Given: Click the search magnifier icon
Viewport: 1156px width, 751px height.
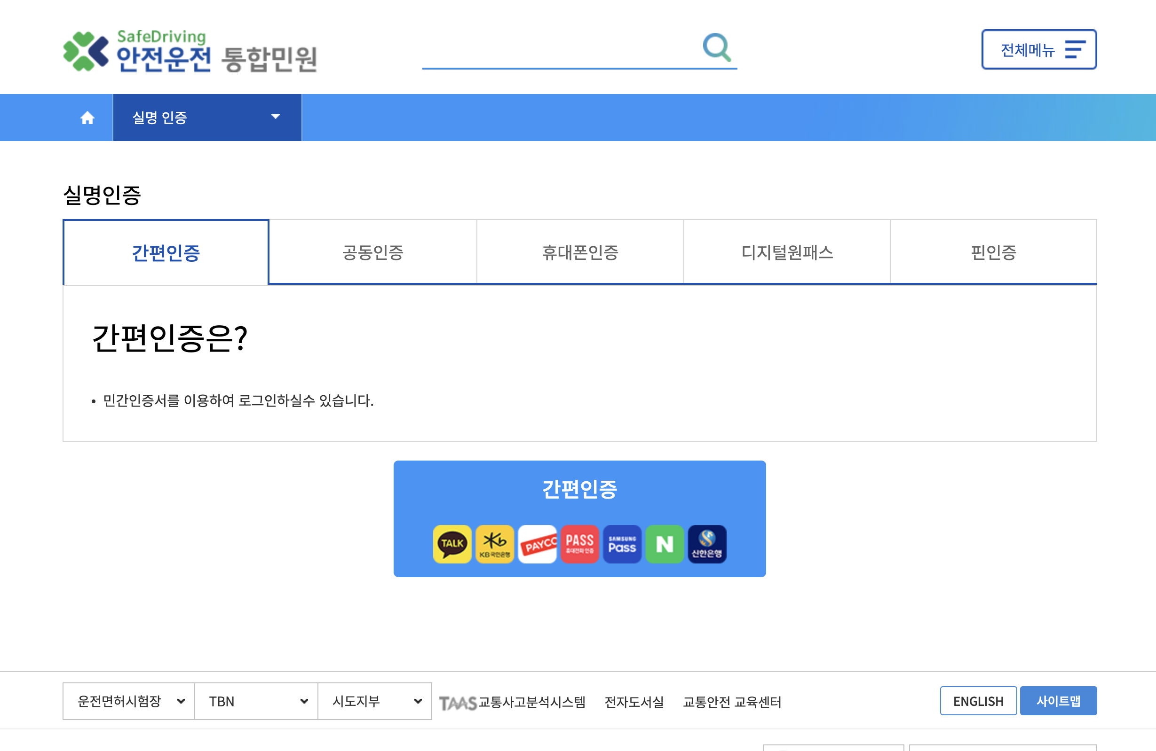Looking at the screenshot, I should (x=717, y=47).
